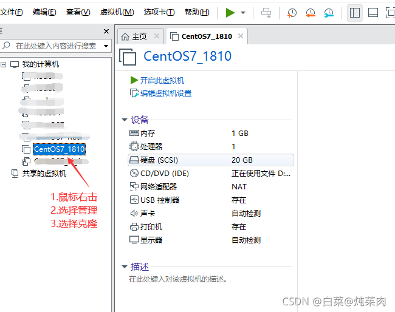The image size is (395, 312).
Task: Open 编辑虚拟机设置 link
Action: (166, 93)
